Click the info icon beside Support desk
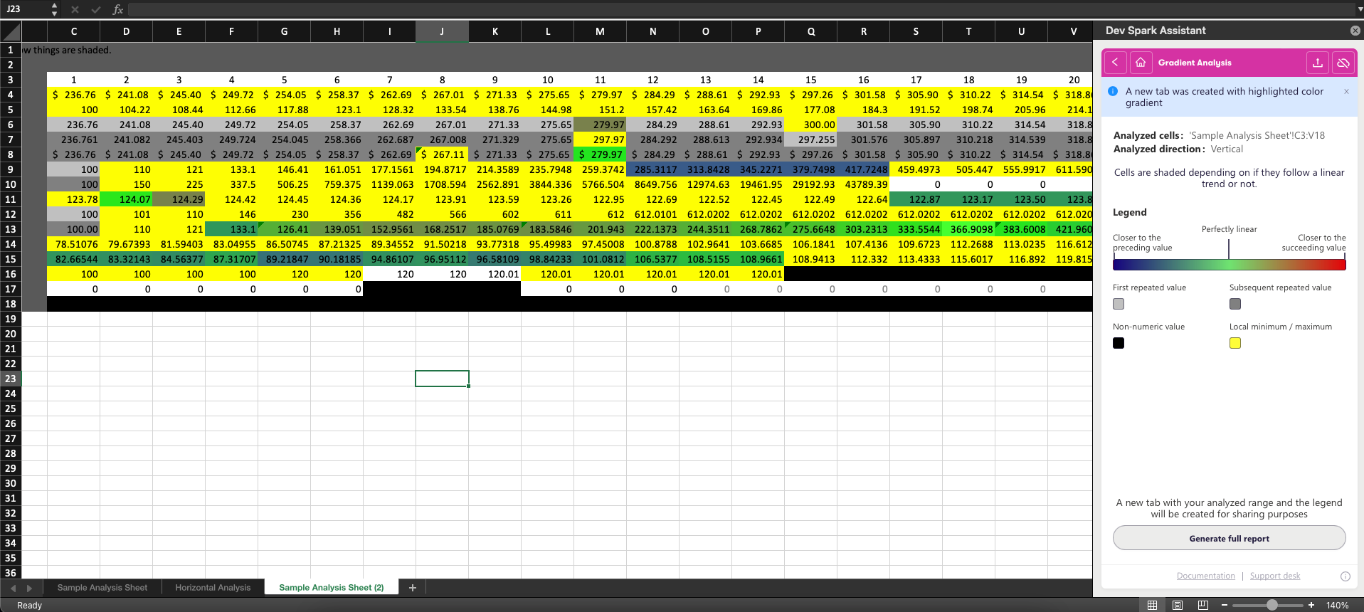 click(x=1345, y=576)
